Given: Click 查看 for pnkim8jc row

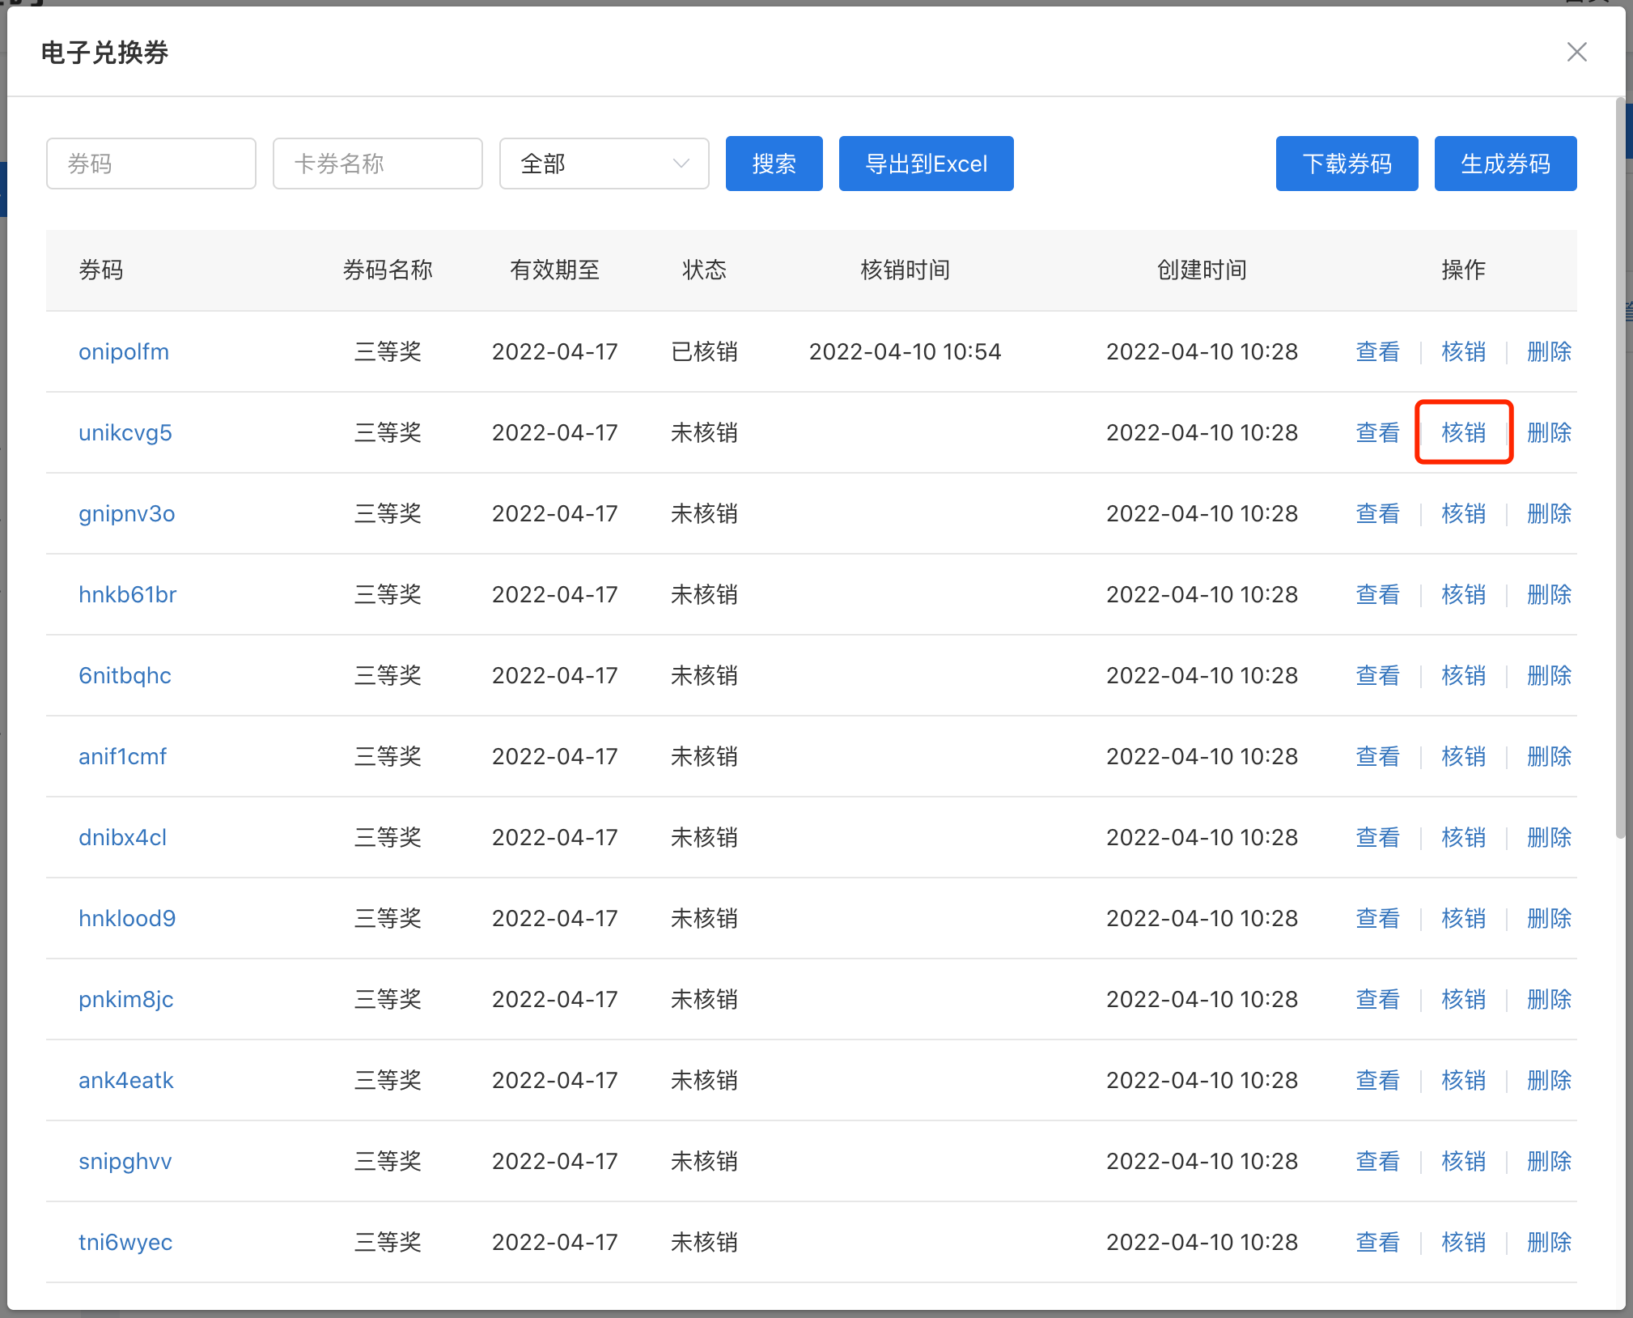Looking at the screenshot, I should coord(1378,999).
